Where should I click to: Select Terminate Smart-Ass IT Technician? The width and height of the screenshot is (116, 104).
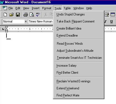pos(79,58)
